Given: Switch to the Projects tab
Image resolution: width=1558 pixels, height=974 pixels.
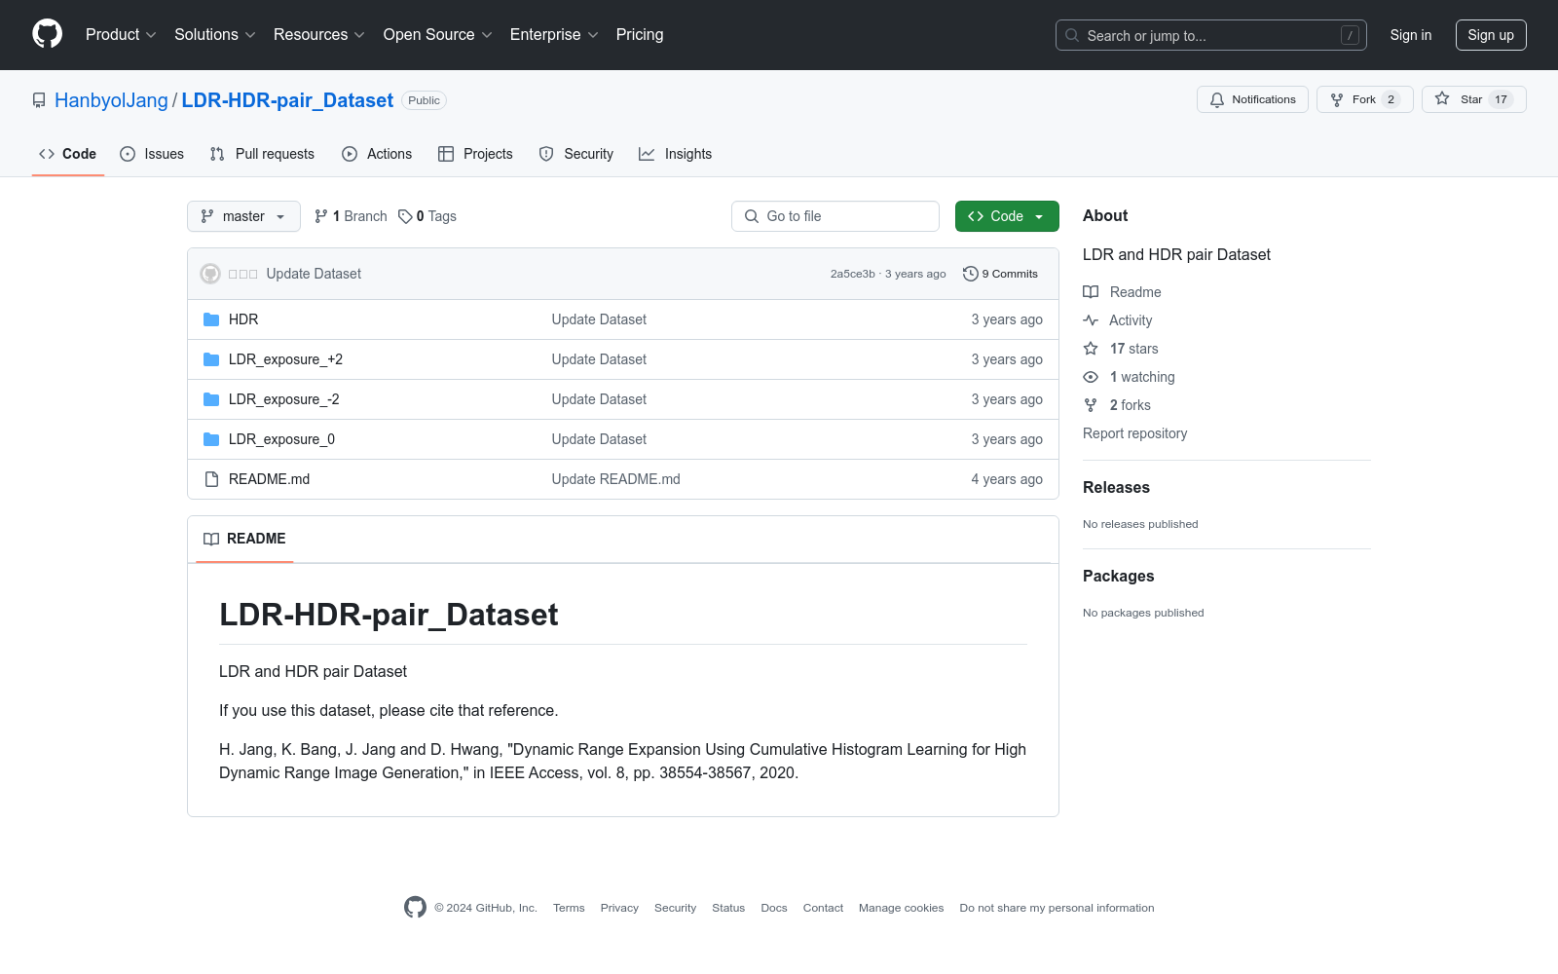Looking at the screenshot, I should click(475, 154).
